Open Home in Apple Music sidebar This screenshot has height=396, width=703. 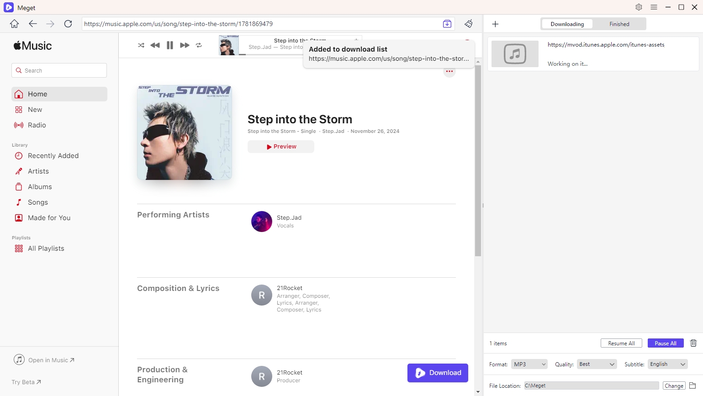(59, 94)
